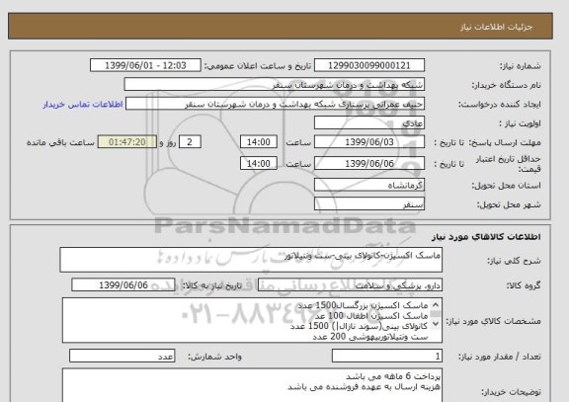Click the note پرداخت 6 ماهه می باشد
Screen dimensions: 569x402
tap(393, 376)
